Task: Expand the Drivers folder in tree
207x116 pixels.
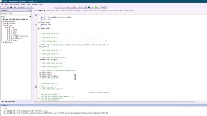Action: (4, 42)
